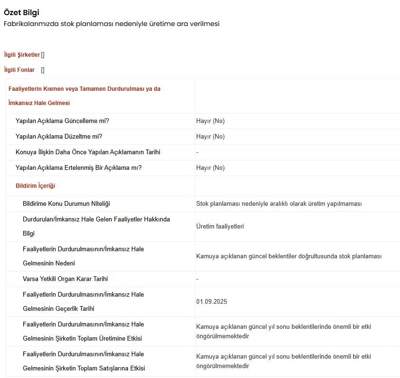400x378 pixels.
Task: Select the Bildirime Konu Durumun Niteliği label
Action: tap(66, 204)
